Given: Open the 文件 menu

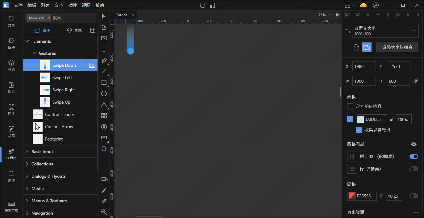Looking at the screenshot, I should 18,5.
